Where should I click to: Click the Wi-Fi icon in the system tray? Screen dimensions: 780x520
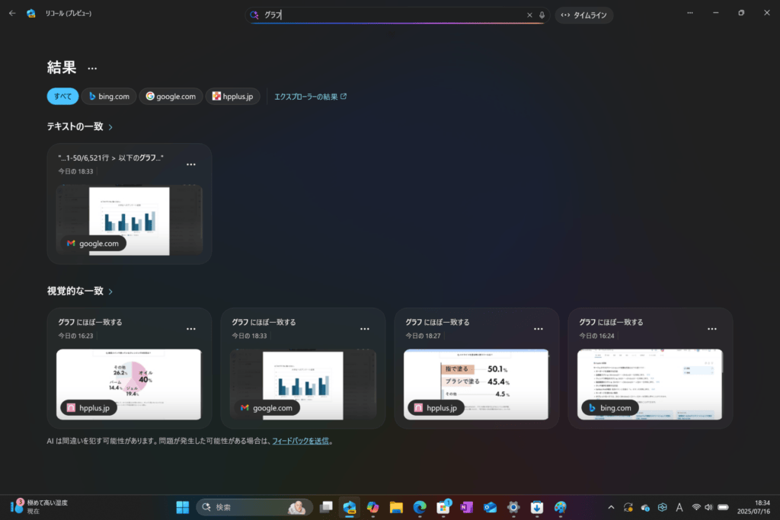pyautogui.click(x=696, y=507)
